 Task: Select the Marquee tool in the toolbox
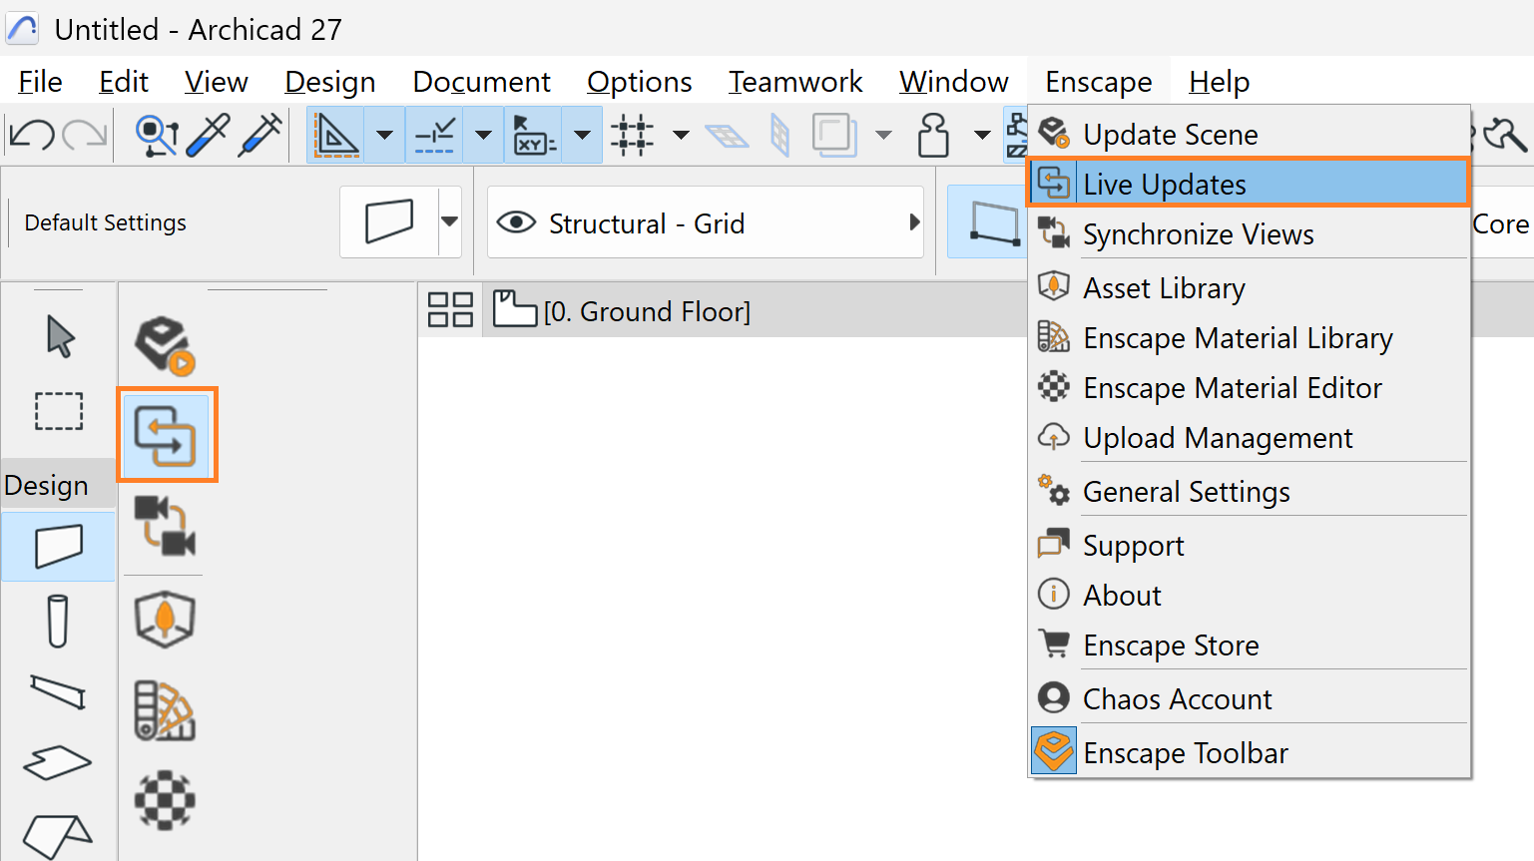point(59,411)
